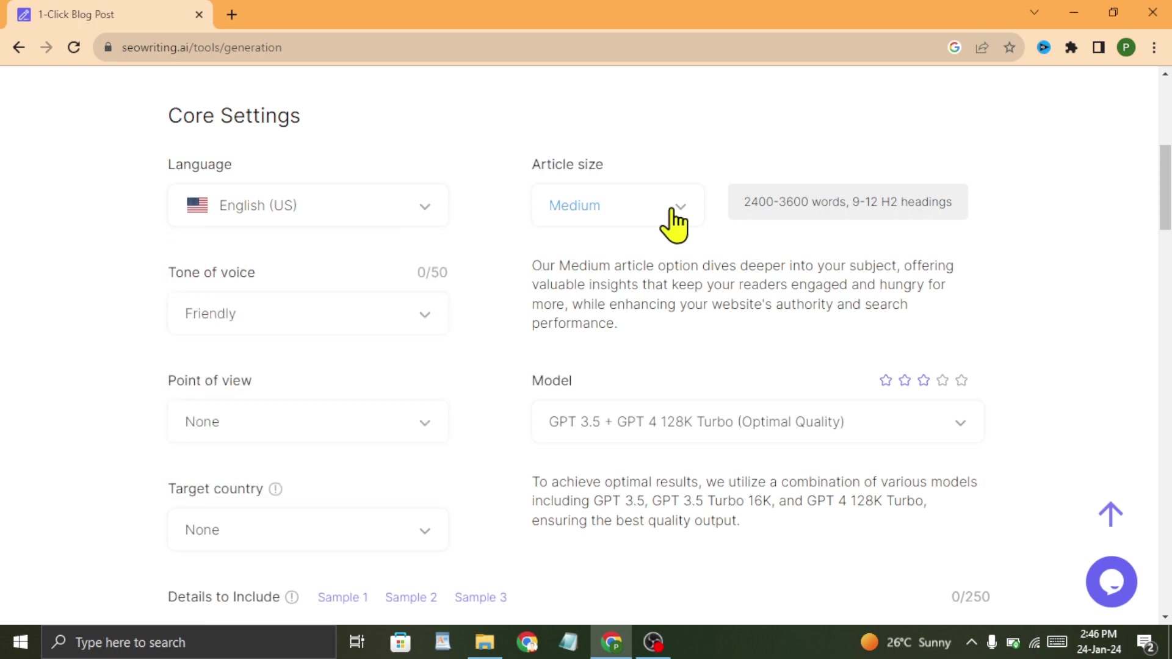Click the browser forward arrow
The image size is (1172, 659).
coord(46,48)
